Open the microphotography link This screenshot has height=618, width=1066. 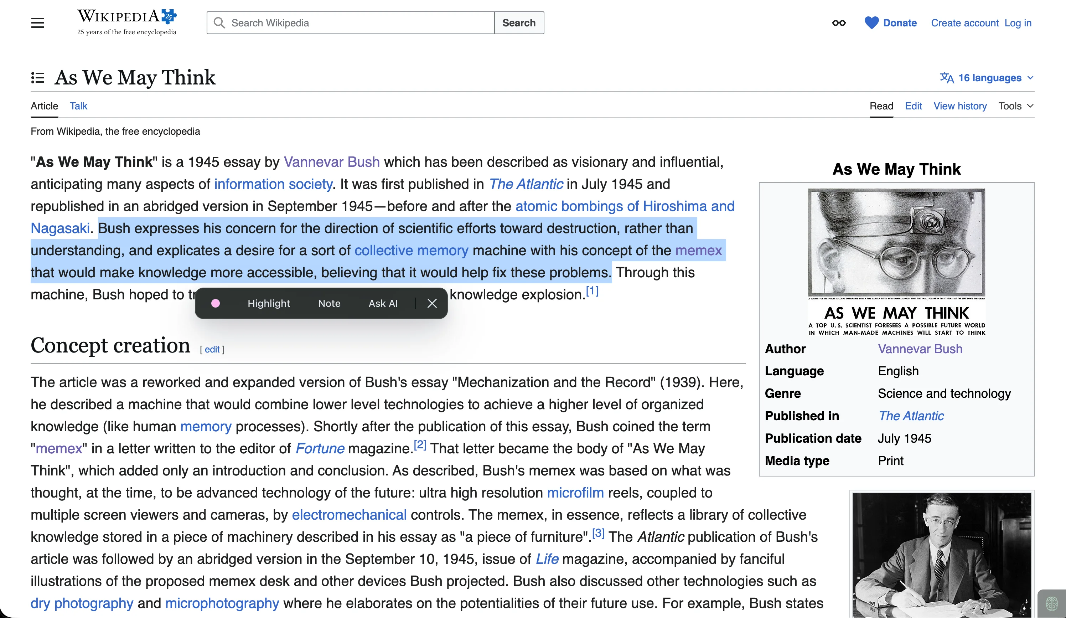click(x=222, y=603)
